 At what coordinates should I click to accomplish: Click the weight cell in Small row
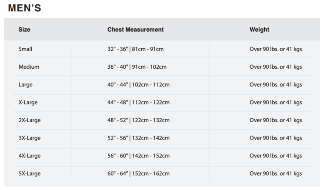tap(276, 49)
